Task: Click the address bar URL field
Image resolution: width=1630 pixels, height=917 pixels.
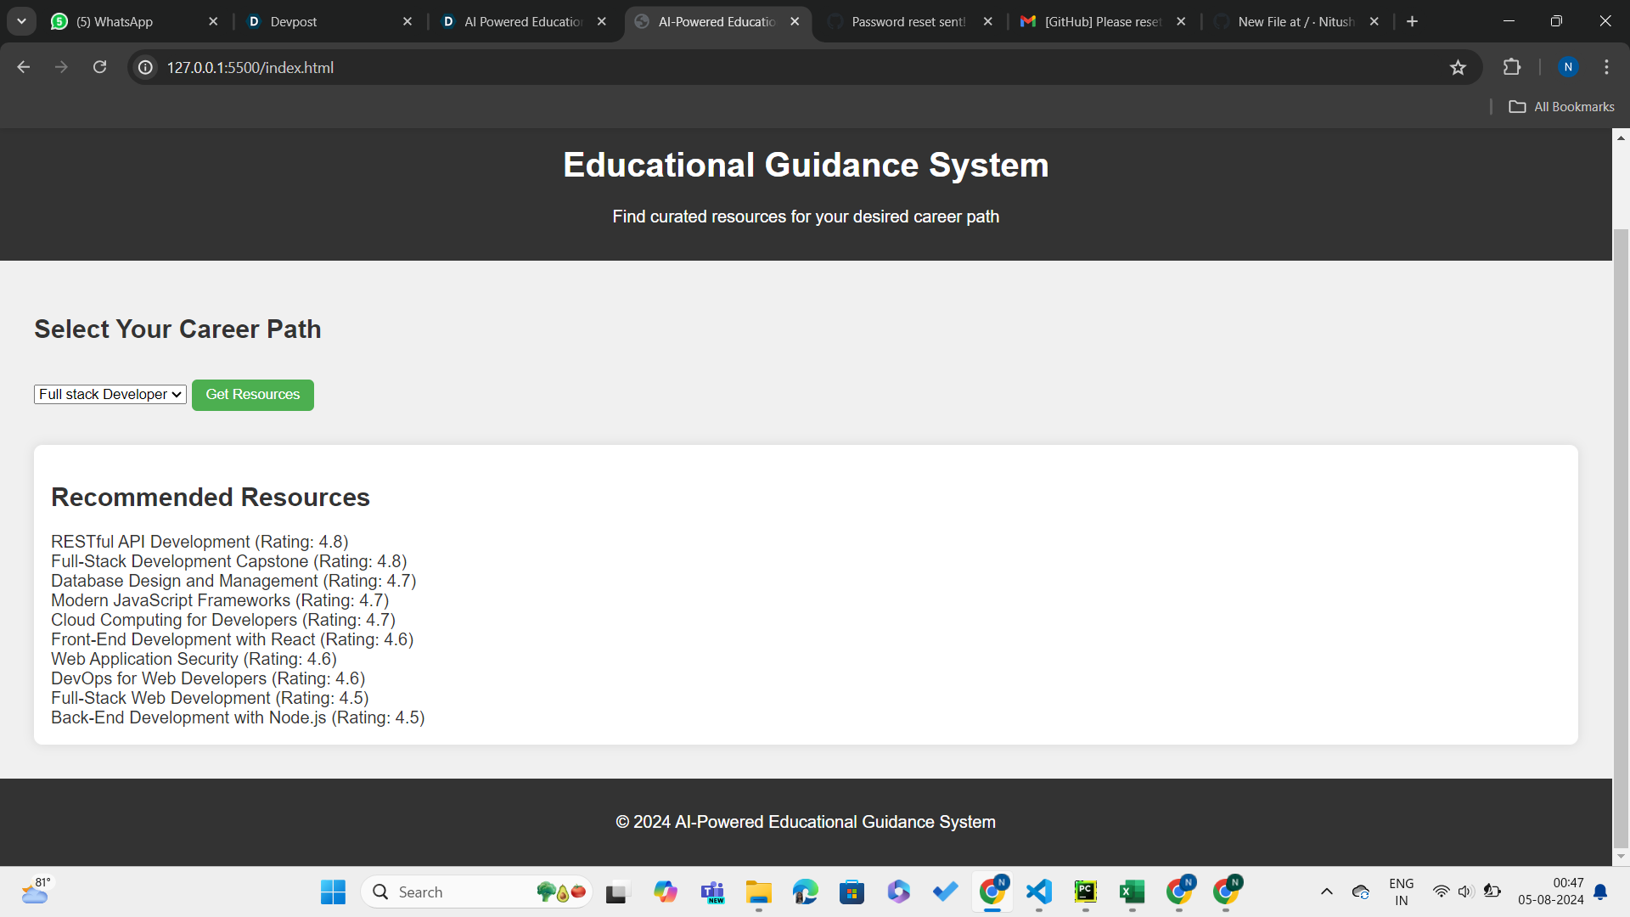Action: click(x=764, y=67)
